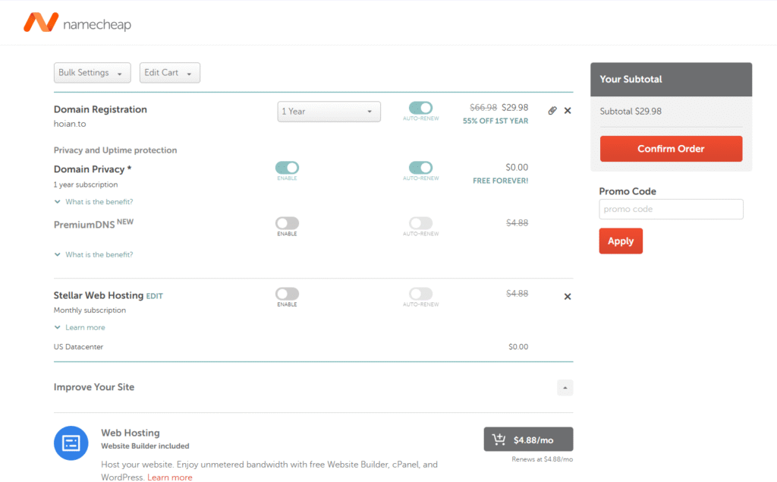Collapse the Improve Your Site section arrow

coord(565,388)
